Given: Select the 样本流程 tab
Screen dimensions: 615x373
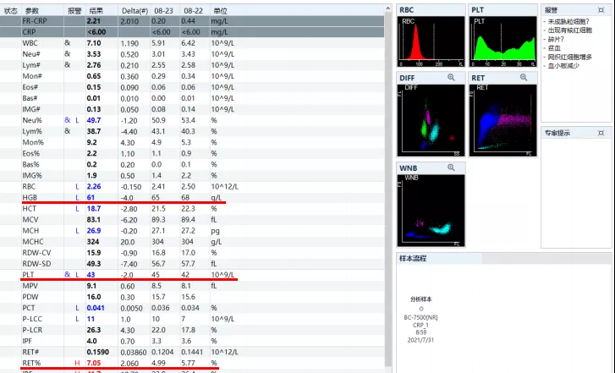Looking at the screenshot, I should (x=439, y=259).
